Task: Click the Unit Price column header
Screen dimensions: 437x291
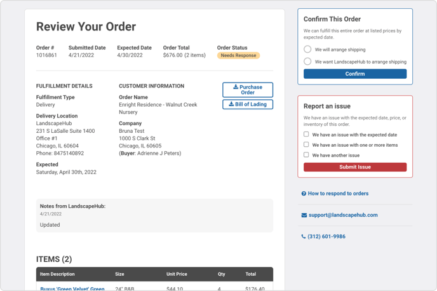Action: click(177, 274)
